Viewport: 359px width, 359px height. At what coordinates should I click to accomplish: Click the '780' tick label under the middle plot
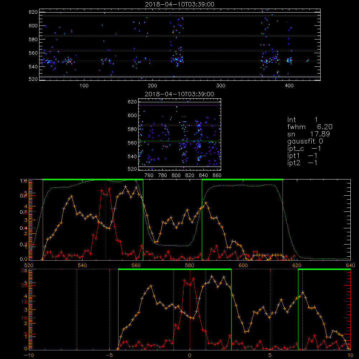pos(163,176)
